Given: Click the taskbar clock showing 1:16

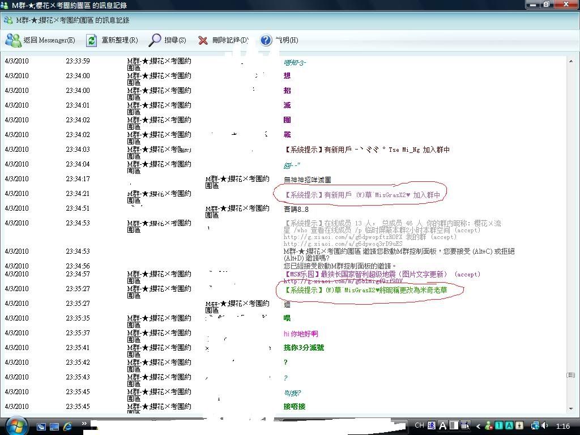Looking at the screenshot, I should click(562, 426).
